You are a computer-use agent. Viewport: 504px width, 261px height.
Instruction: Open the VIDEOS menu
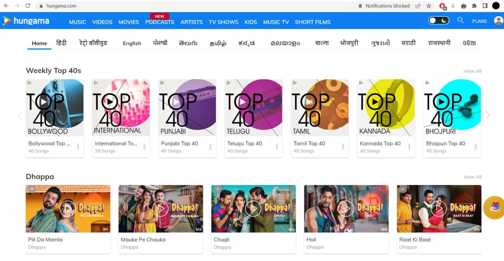pyautogui.click(x=102, y=22)
